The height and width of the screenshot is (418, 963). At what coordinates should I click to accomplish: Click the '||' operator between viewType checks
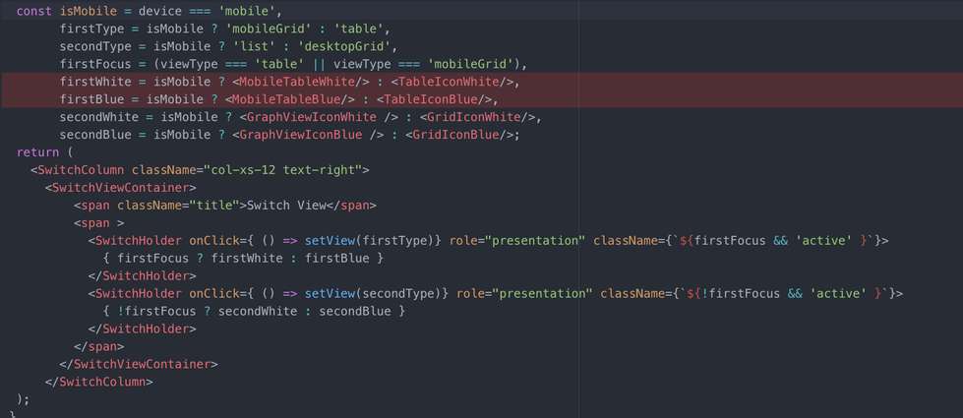pos(319,65)
